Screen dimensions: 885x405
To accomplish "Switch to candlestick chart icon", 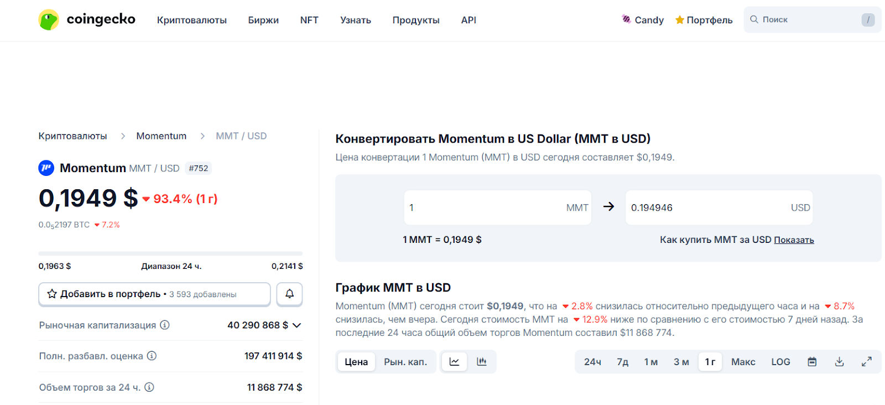I will coord(482,362).
